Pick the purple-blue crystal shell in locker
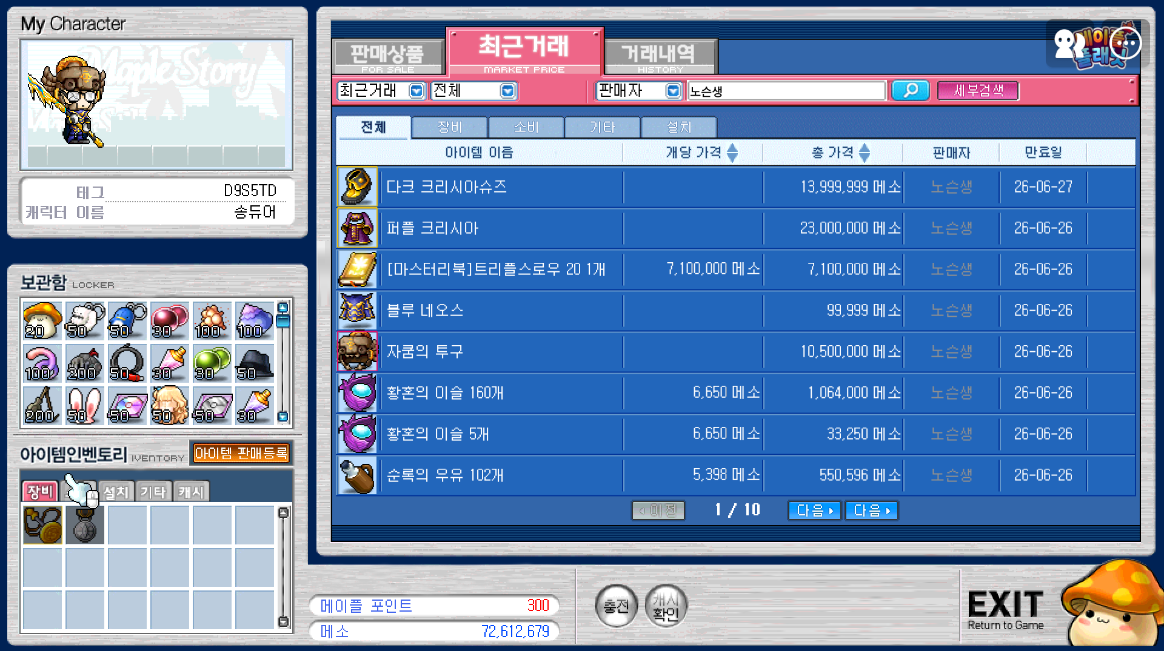 click(255, 320)
